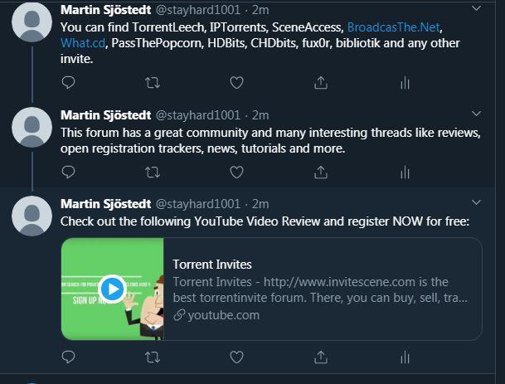
Task: Open more options chevron on the first tweet
Action: click(x=476, y=9)
